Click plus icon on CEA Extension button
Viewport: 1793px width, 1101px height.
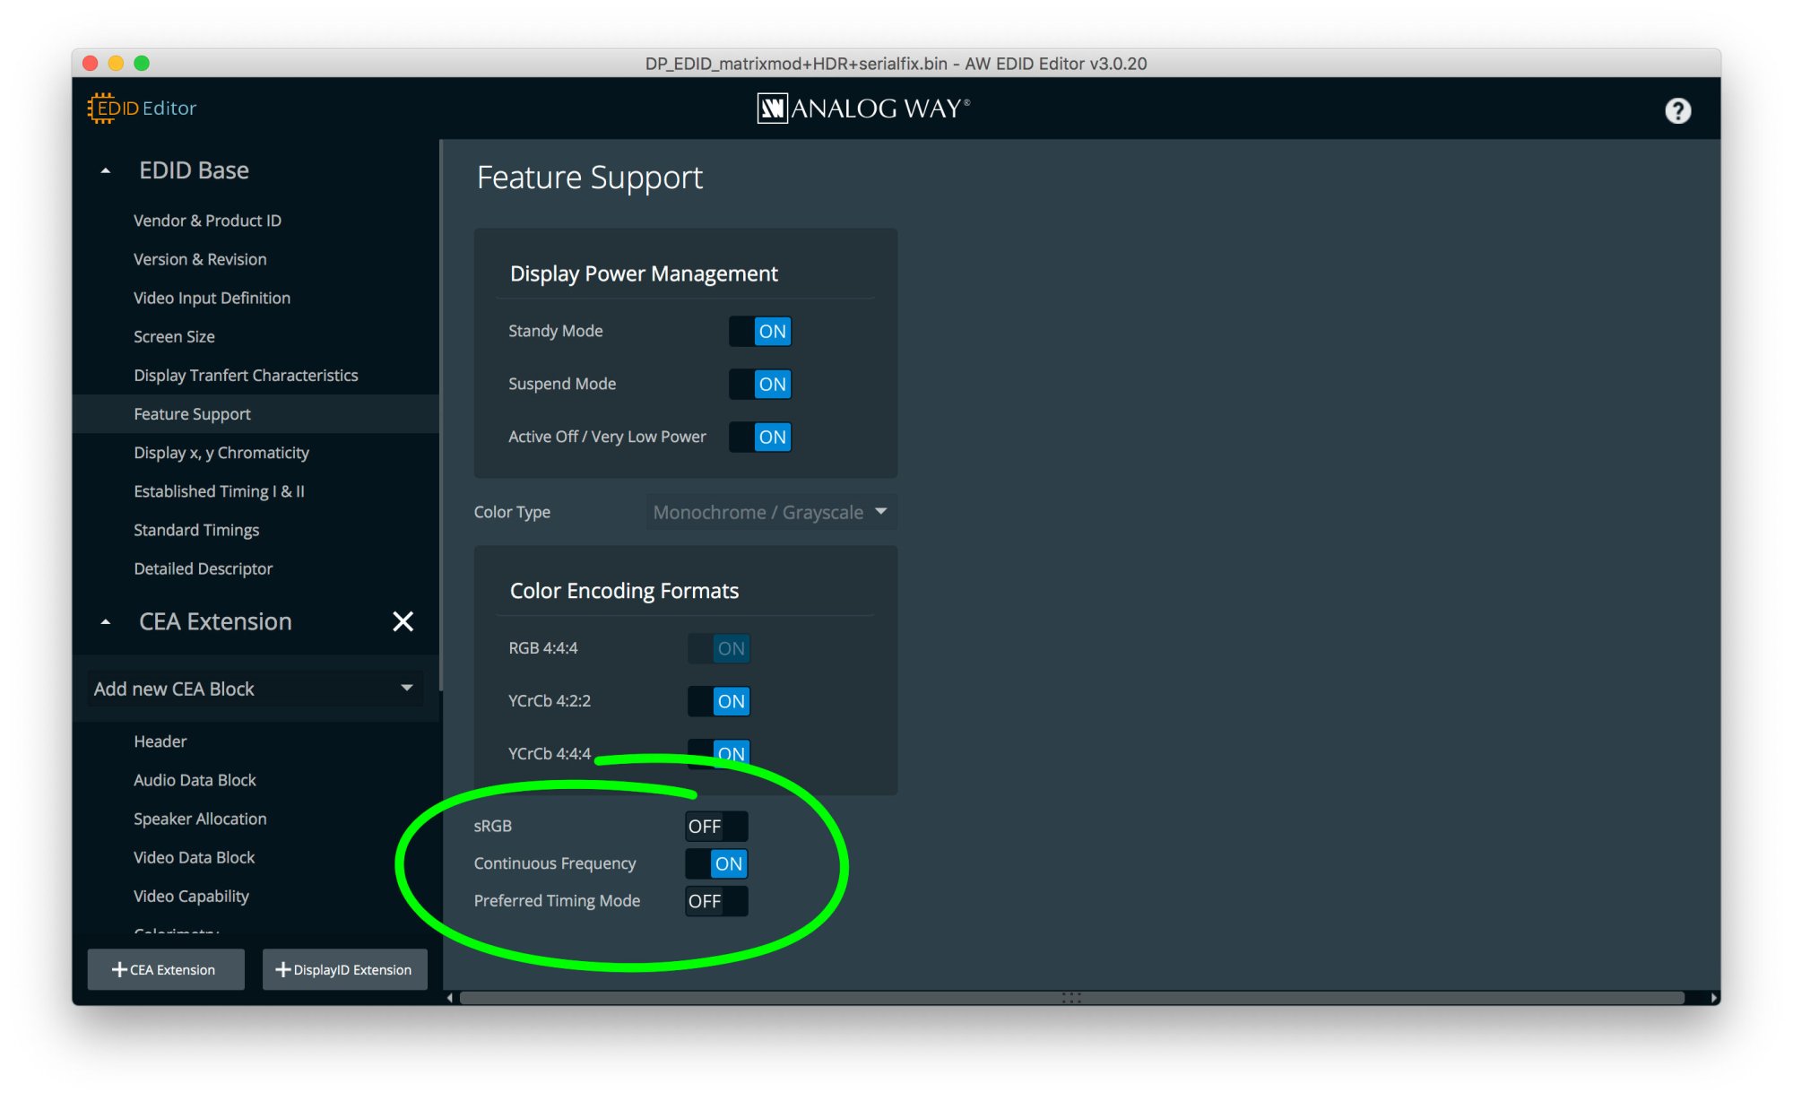[x=119, y=969]
